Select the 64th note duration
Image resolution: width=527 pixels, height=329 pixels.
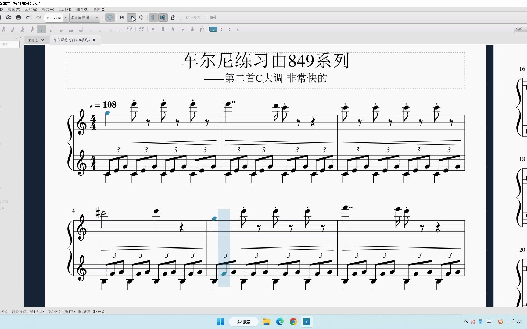point(3,29)
